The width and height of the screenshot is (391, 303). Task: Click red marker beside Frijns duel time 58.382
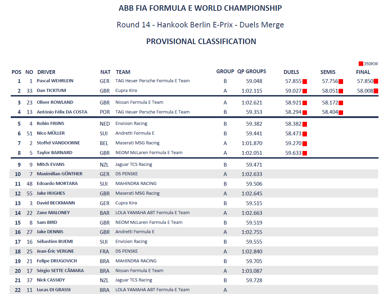[305, 124]
